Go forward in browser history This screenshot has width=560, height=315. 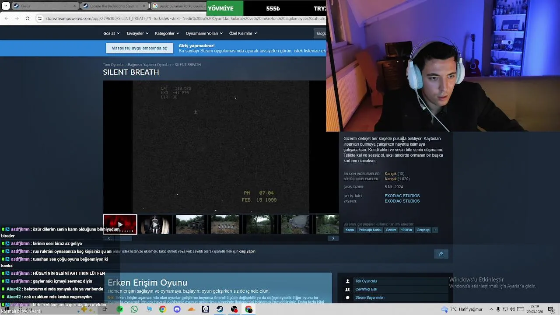click(17, 18)
